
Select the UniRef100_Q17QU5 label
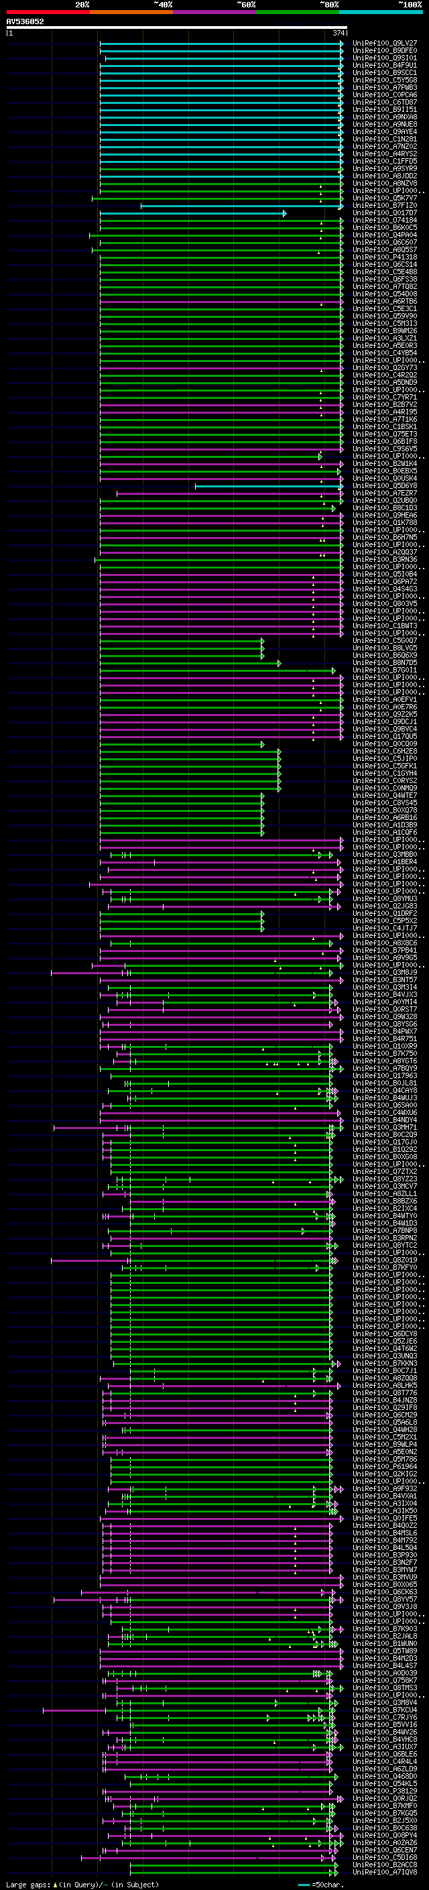click(385, 736)
